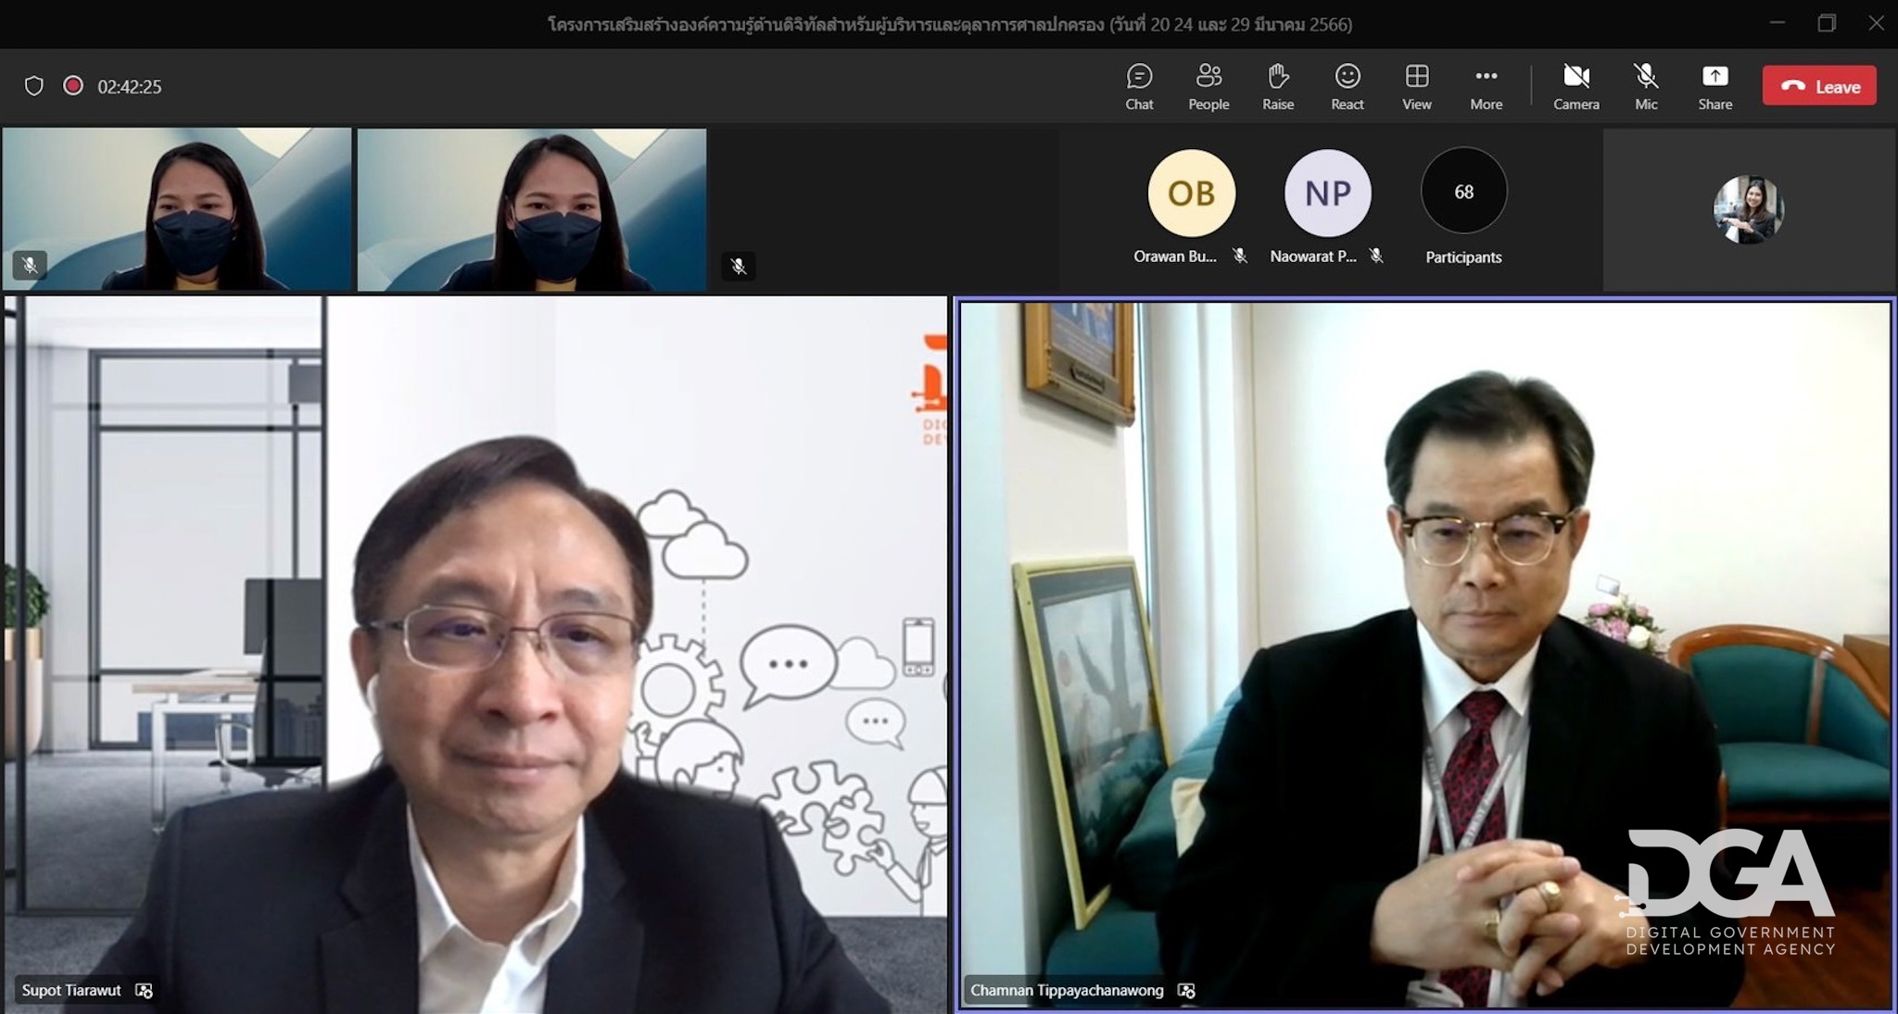Restore down the meeting window

(1827, 23)
